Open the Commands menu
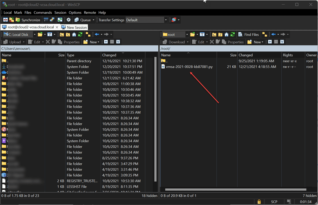 point(43,13)
